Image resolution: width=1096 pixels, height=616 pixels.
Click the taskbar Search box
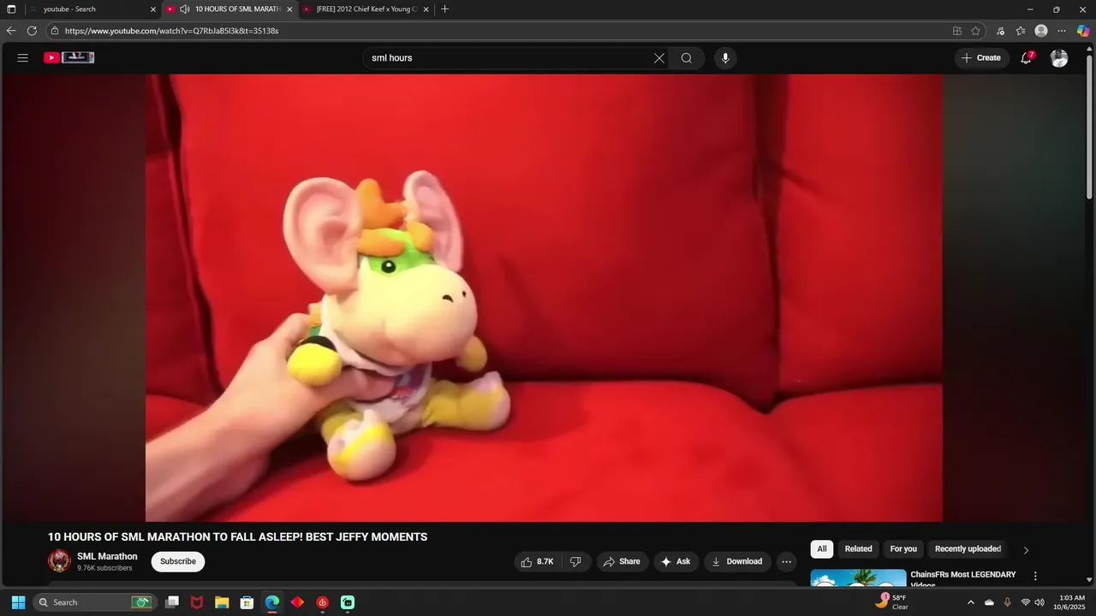click(95, 602)
